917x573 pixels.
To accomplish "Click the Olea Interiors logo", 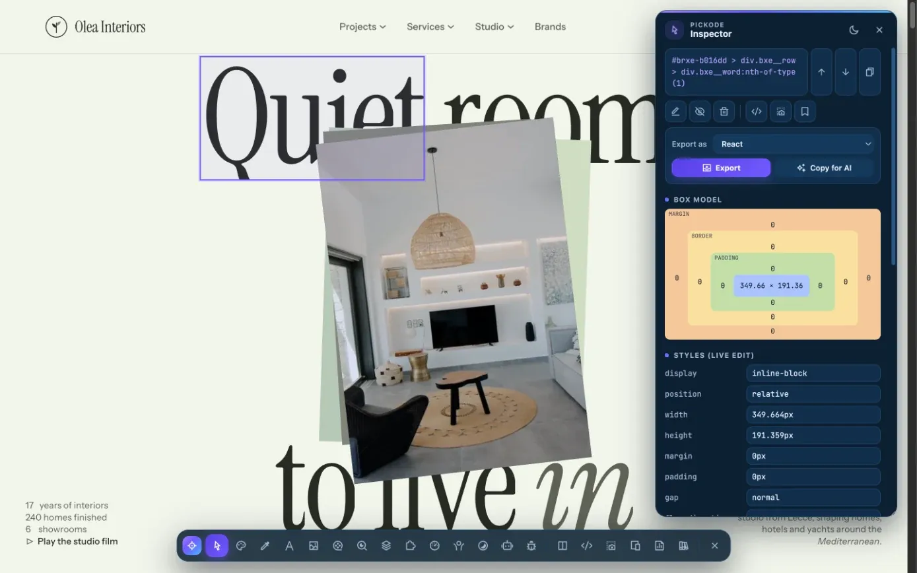I will coord(95,26).
